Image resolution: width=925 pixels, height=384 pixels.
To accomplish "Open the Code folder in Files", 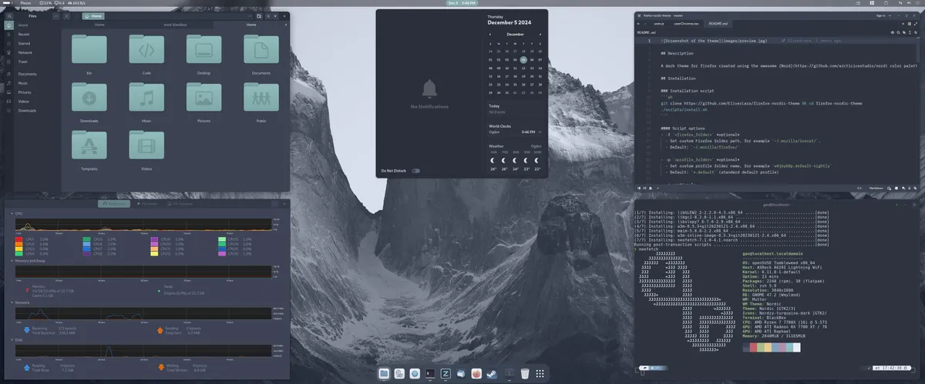I will coord(146,51).
